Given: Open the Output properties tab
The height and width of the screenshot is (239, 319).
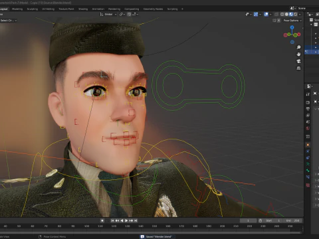Looking at the screenshot, I should click(x=308, y=109).
